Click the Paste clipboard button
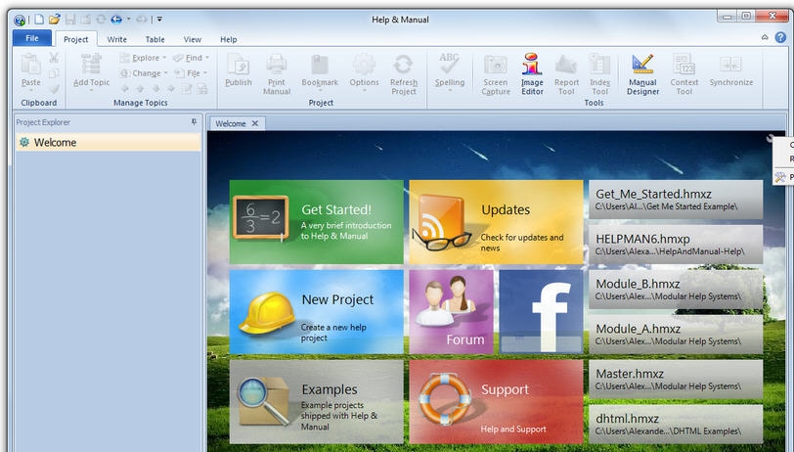Screen dimensions: 794x452 31,71
